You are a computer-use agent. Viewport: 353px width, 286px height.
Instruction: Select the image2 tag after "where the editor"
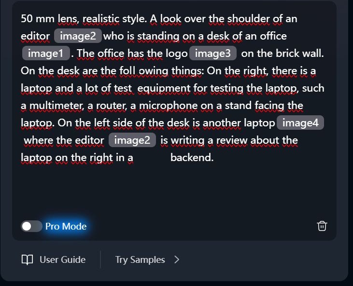[132, 140]
